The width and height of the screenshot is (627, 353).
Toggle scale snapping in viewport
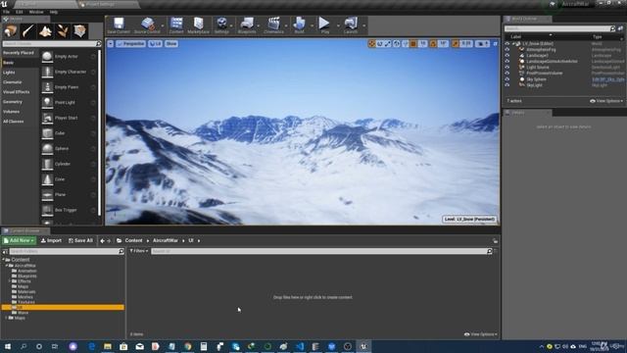(x=455, y=43)
